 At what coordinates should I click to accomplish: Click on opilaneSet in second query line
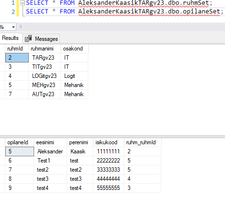click(201, 12)
